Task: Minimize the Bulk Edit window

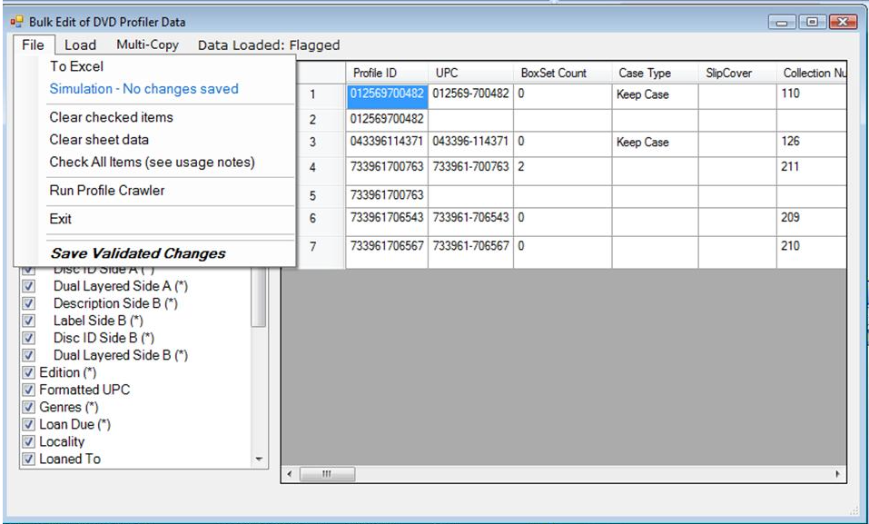Action: 782,22
